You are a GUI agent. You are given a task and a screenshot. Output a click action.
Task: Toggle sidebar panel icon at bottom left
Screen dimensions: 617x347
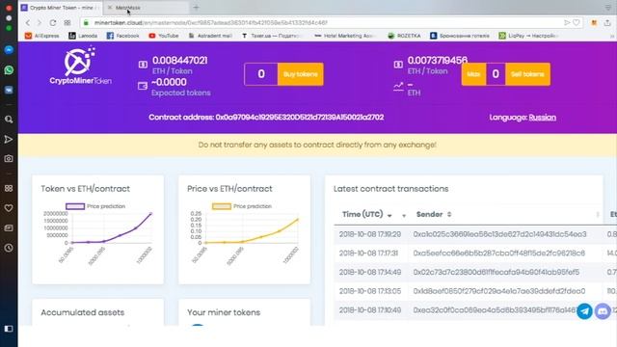[9, 329]
